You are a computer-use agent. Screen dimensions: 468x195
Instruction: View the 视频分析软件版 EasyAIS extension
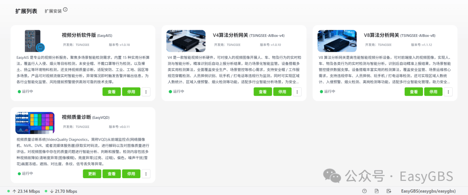coord(112,92)
